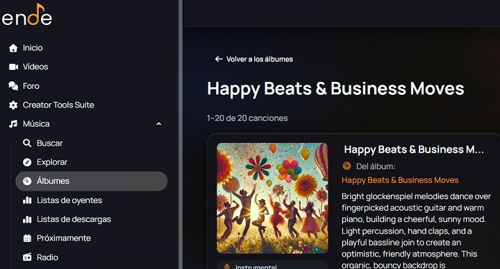This screenshot has height=269, width=500.
Task: Select the Música menu label
Action: coord(36,123)
